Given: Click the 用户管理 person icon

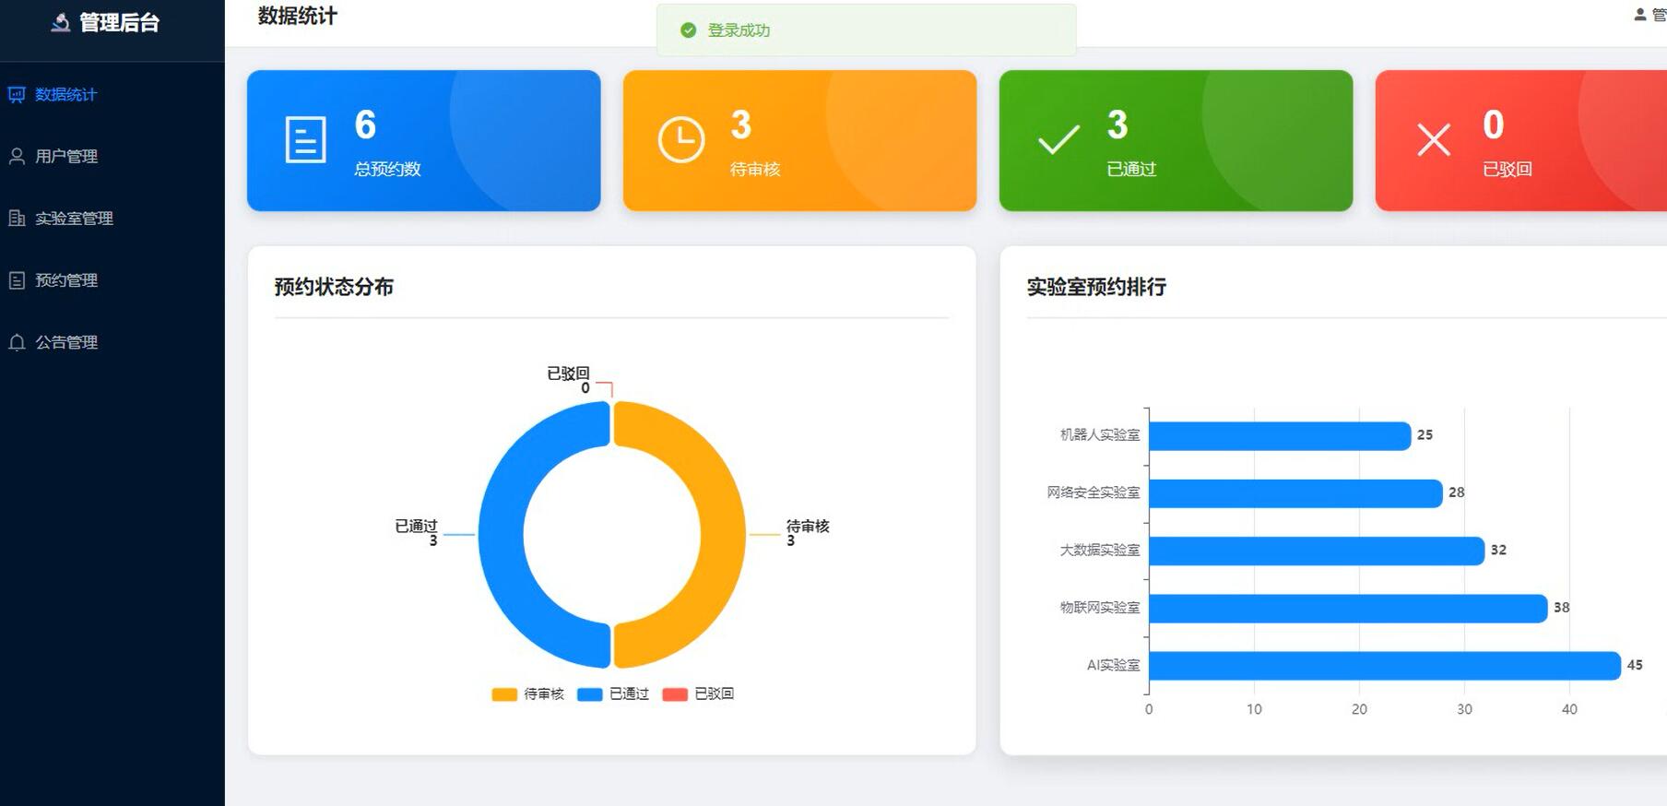Looking at the screenshot, I should point(17,156).
